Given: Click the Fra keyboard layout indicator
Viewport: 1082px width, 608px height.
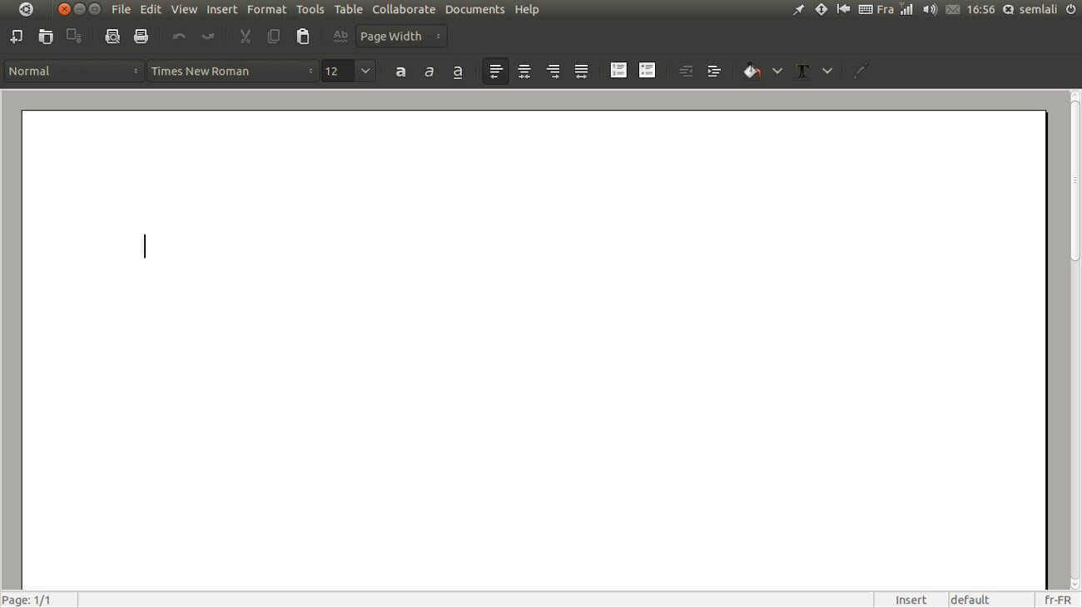Looking at the screenshot, I should point(885,9).
